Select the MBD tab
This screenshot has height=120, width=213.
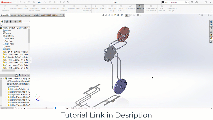tap(62, 15)
